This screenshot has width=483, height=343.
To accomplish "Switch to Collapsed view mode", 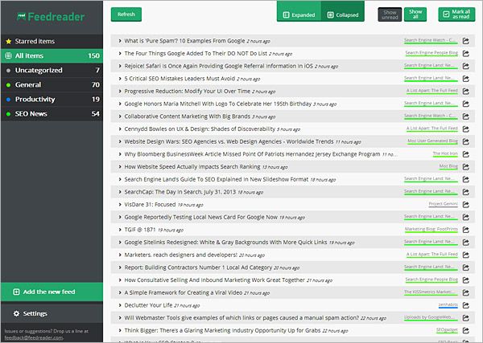I will [344, 14].
